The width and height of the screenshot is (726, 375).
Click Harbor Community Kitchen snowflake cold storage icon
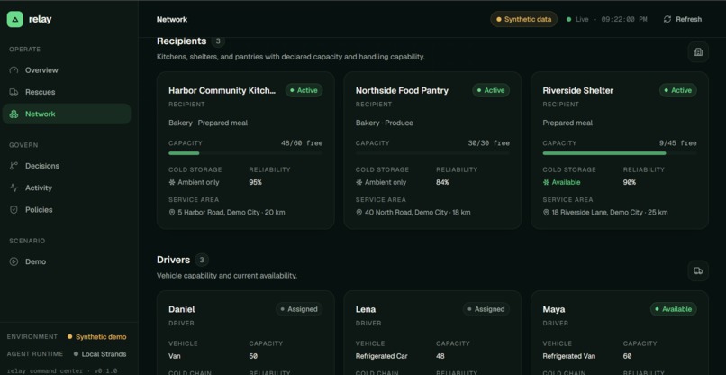[x=172, y=182]
